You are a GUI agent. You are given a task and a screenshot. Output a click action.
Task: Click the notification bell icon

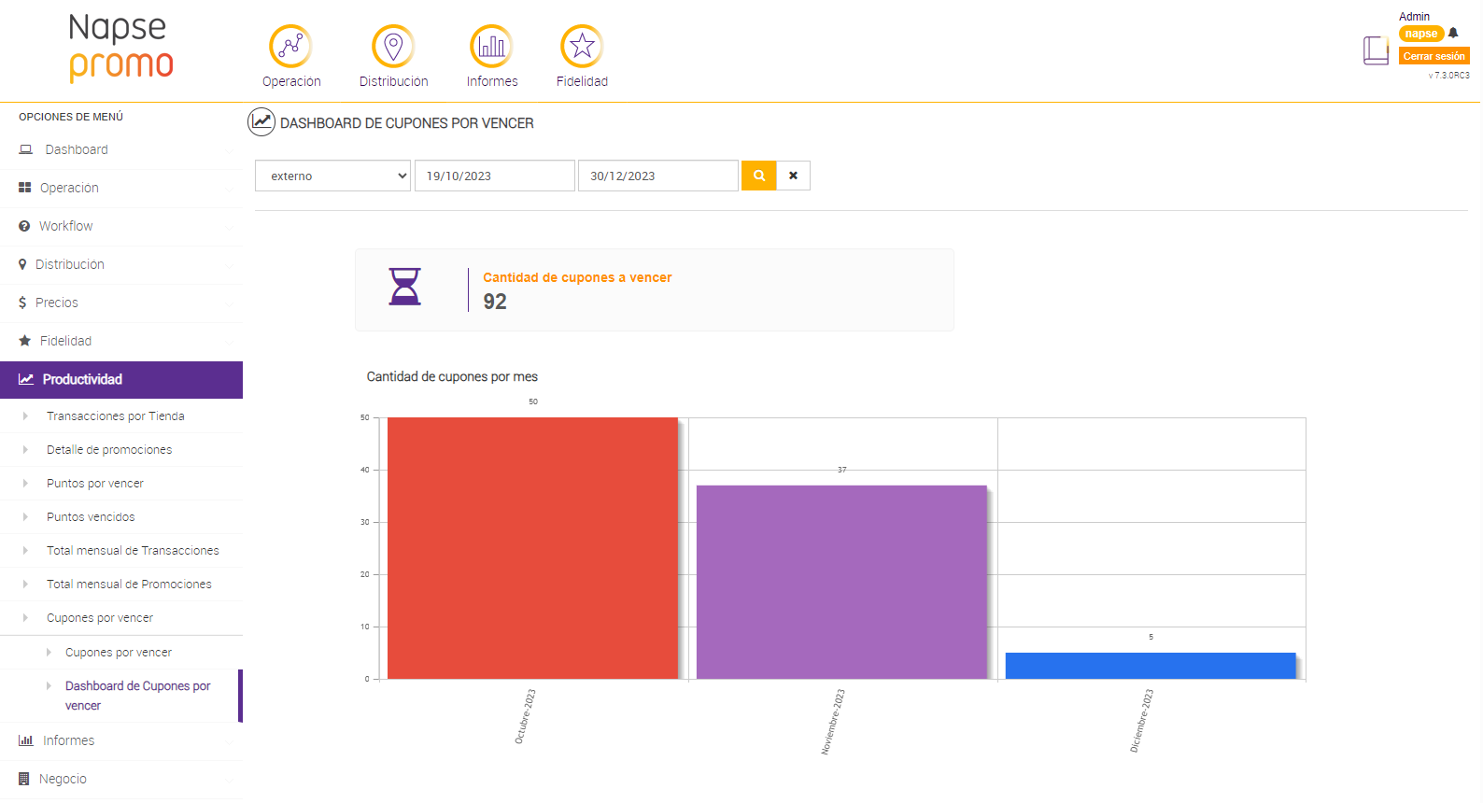[1453, 34]
